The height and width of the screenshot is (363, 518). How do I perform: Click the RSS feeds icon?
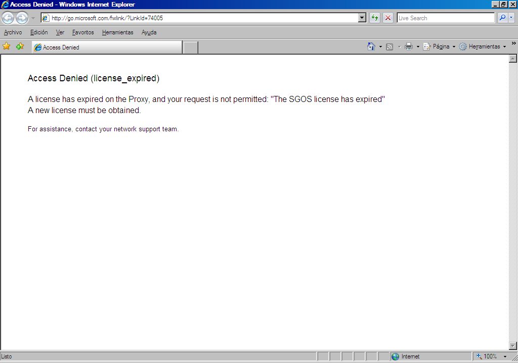(390, 46)
